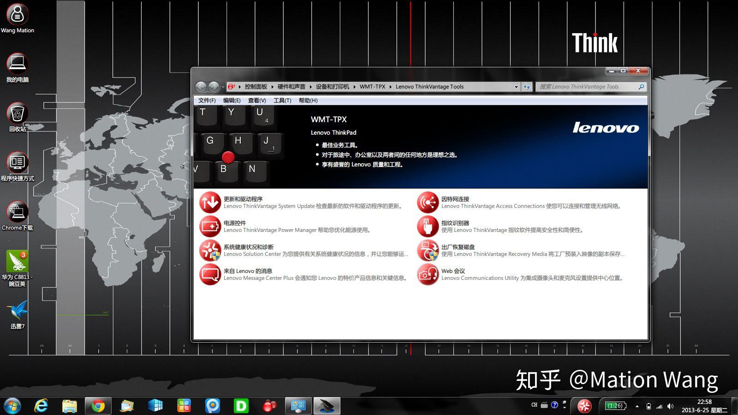The height and width of the screenshot is (415, 738).
Task: Launch 迅雷7 from the desktop
Action: 17,311
